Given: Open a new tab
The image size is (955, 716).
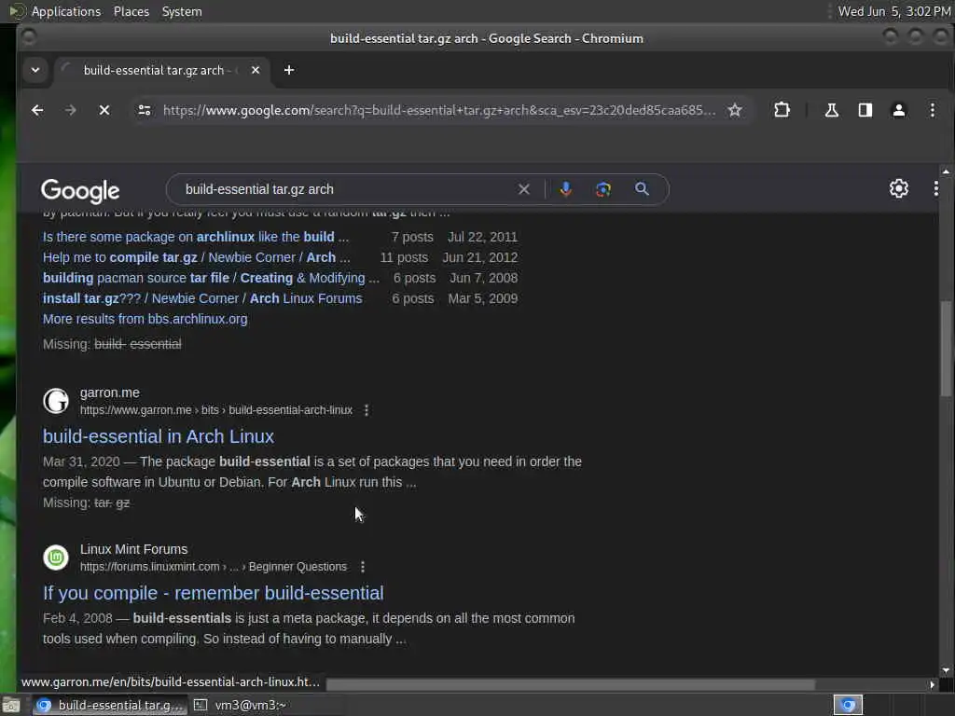Looking at the screenshot, I should click(x=289, y=70).
